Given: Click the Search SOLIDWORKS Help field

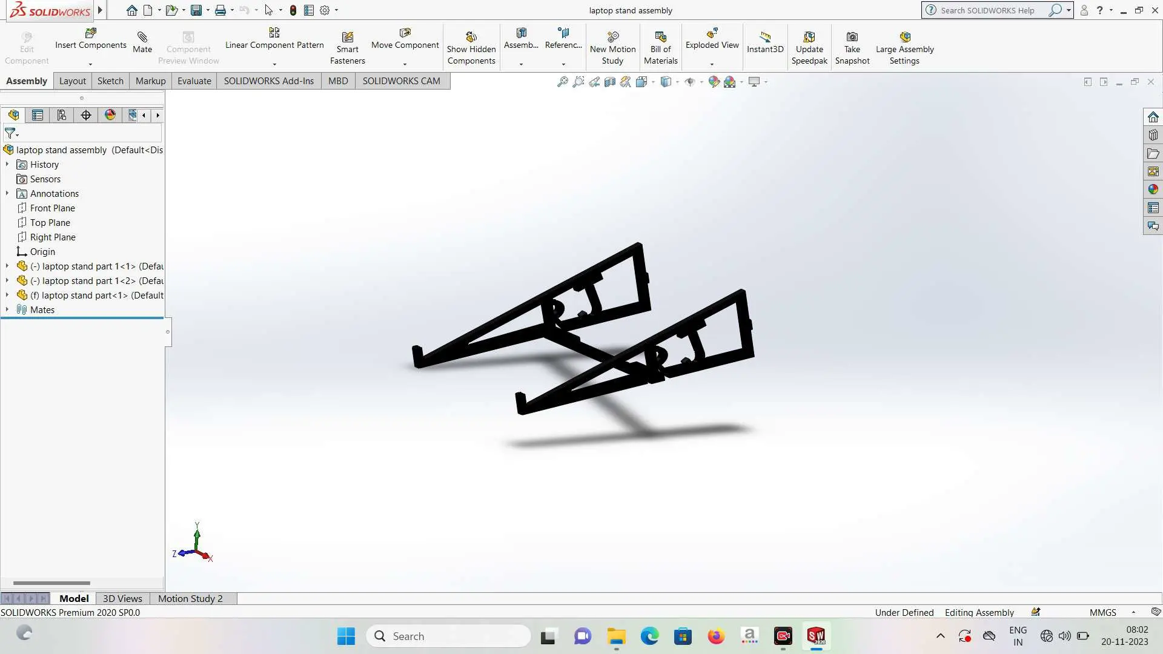Looking at the screenshot, I should pyautogui.click(x=987, y=10).
